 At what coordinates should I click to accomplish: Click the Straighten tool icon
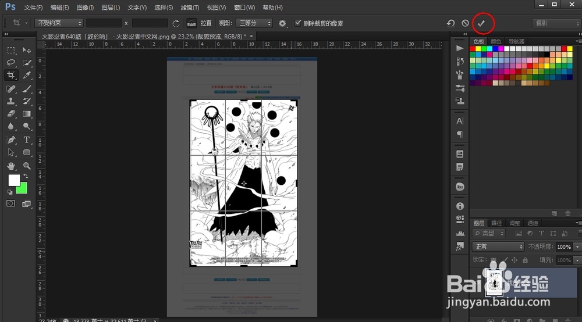(191, 23)
